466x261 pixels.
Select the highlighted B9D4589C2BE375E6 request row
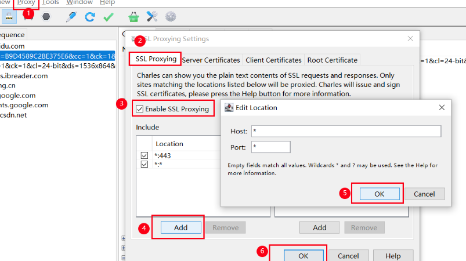pyautogui.click(x=57, y=56)
